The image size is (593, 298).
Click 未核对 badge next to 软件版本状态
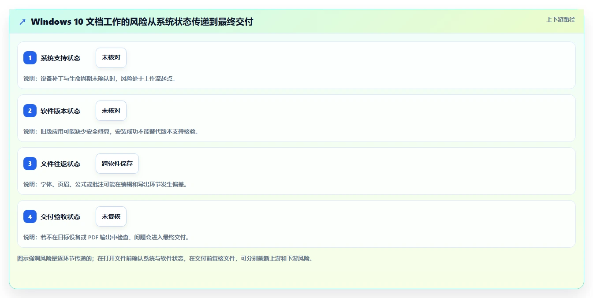point(111,111)
